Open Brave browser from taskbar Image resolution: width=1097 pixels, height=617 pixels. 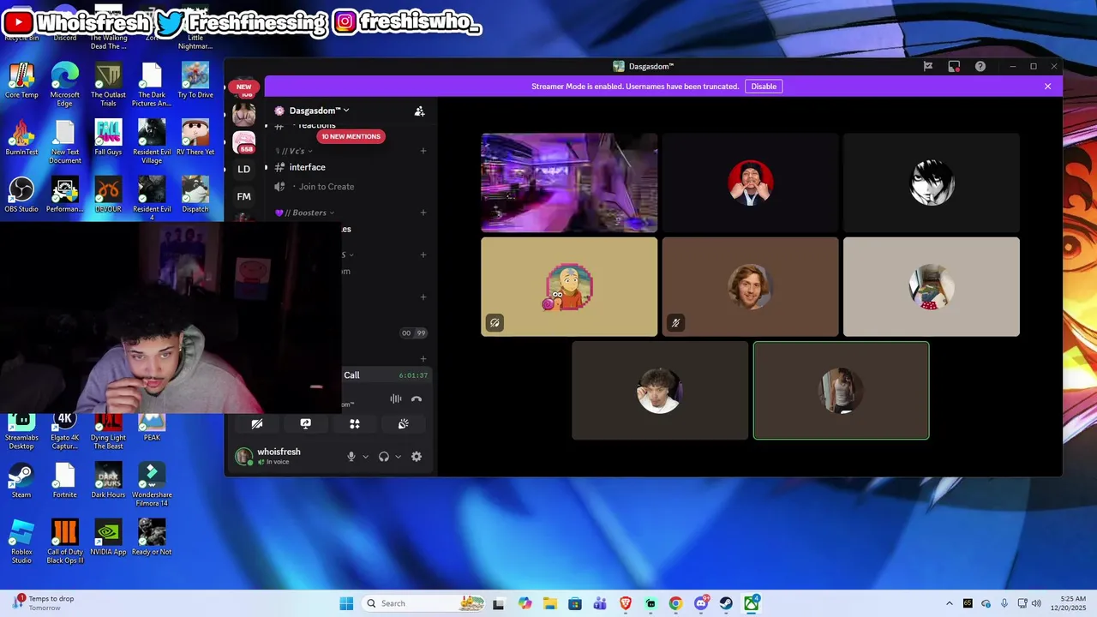tap(626, 603)
